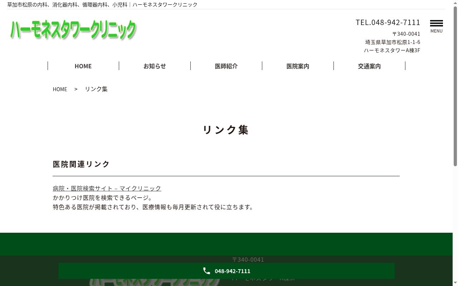Image resolution: width=458 pixels, height=286 pixels.
Task: Click the HOME breadcrumb link
Action: point(60,89)
